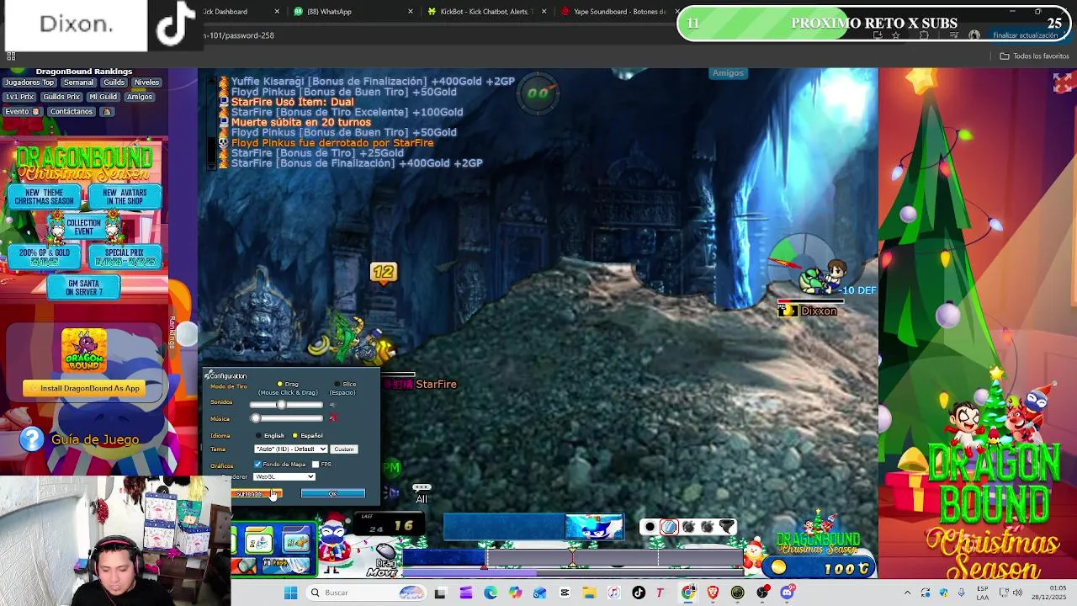Select the tornado item icon
This screenshot has width=1077, height=606.
point(727,528)
